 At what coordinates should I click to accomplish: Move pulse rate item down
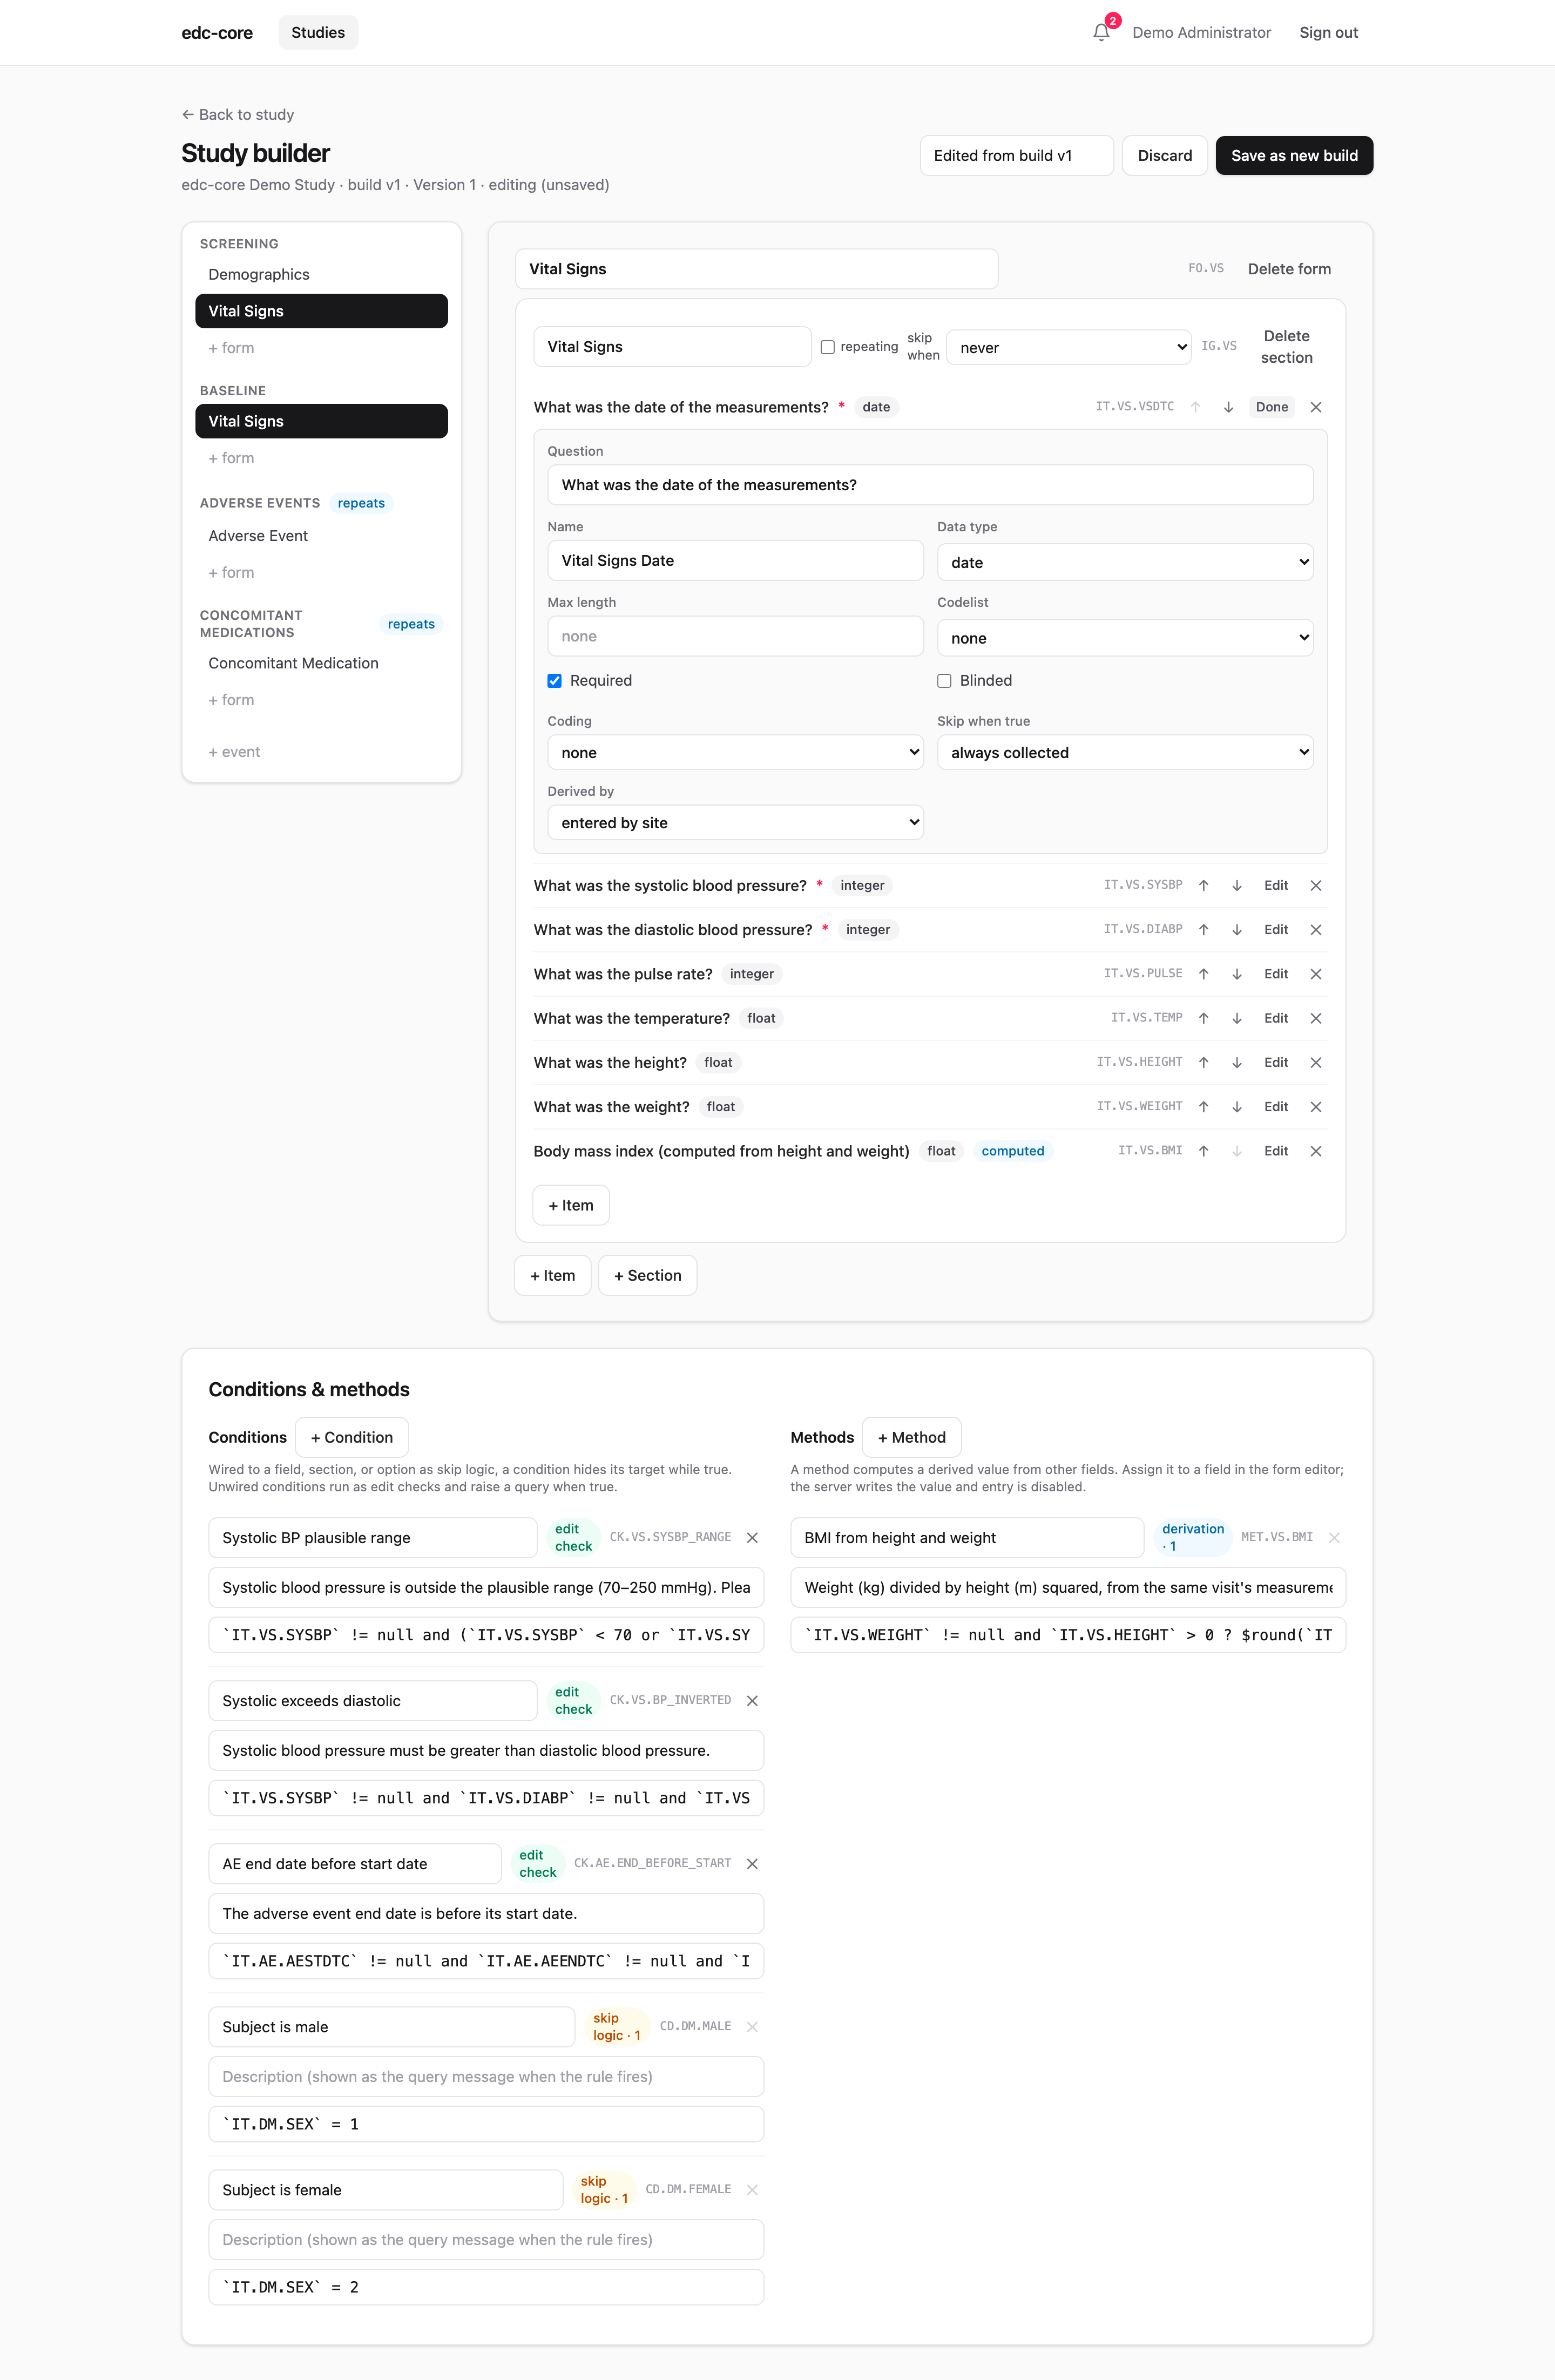pyautogui.click(x=1237, y=973)
